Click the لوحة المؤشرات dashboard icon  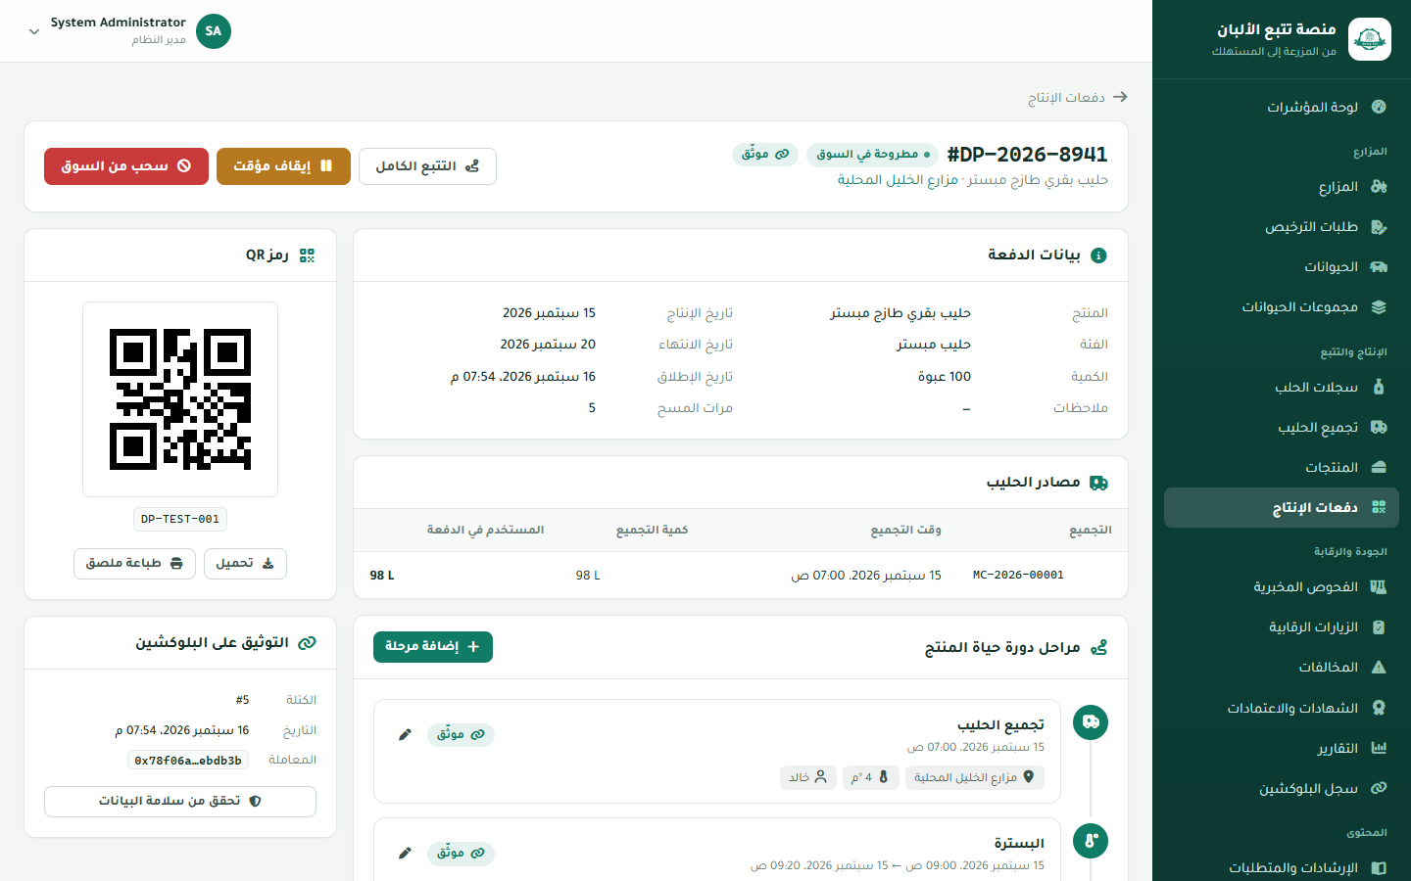coord(1379,107)
